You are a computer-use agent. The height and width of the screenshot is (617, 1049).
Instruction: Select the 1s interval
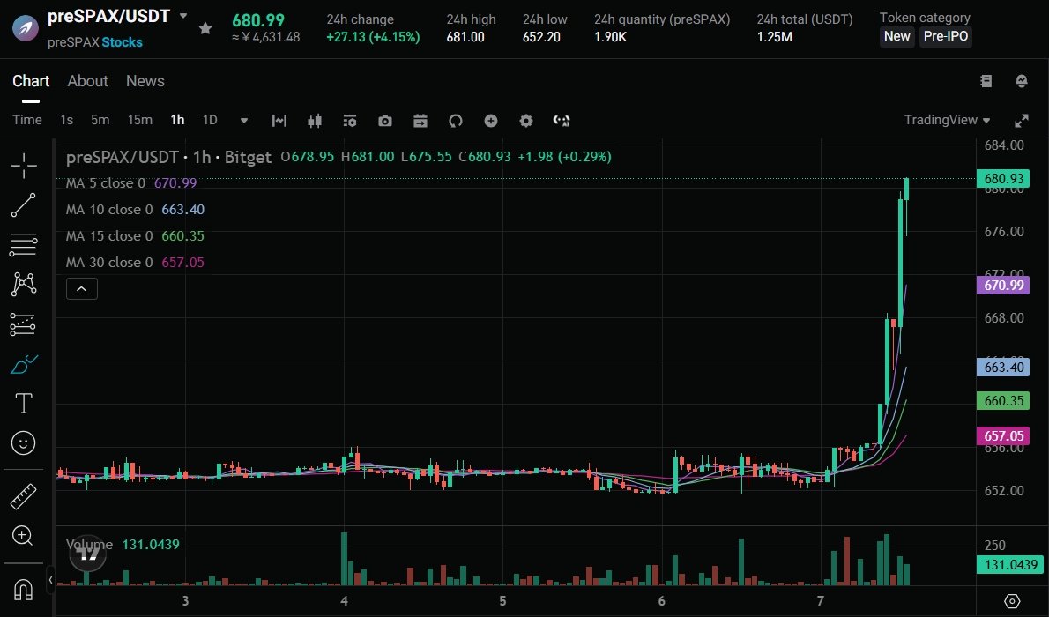click(x=66, y=120)
